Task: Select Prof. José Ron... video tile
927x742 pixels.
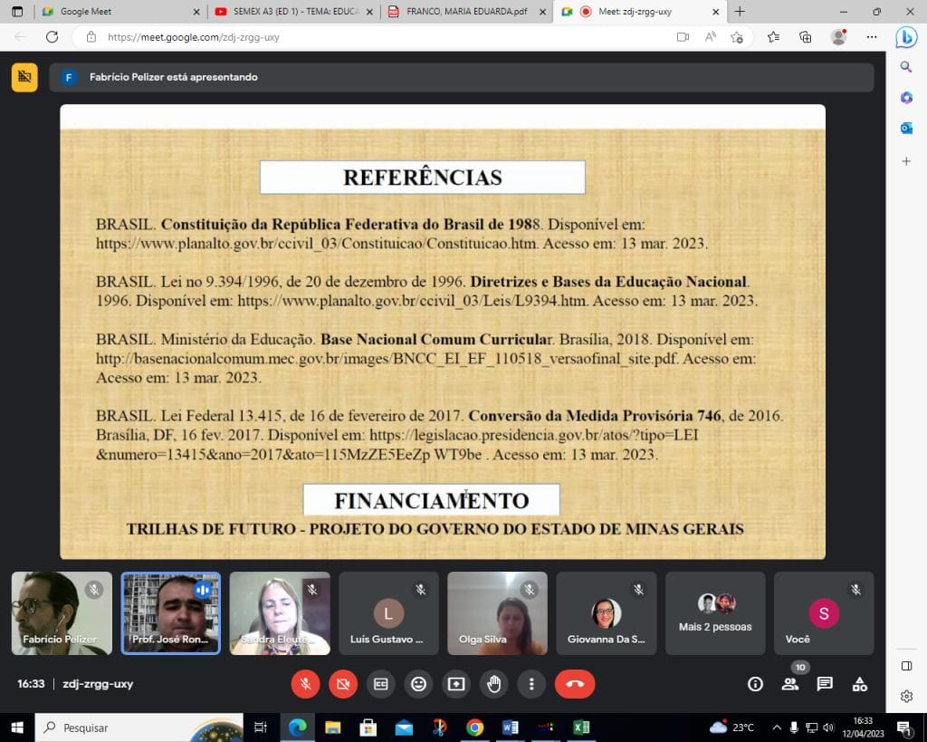Action: 171,613
